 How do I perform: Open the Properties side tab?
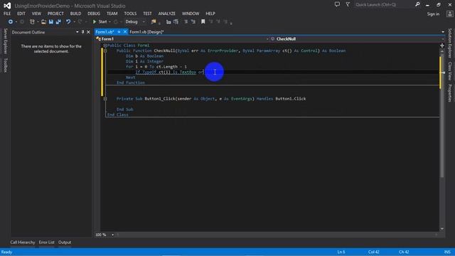point(450,93)
